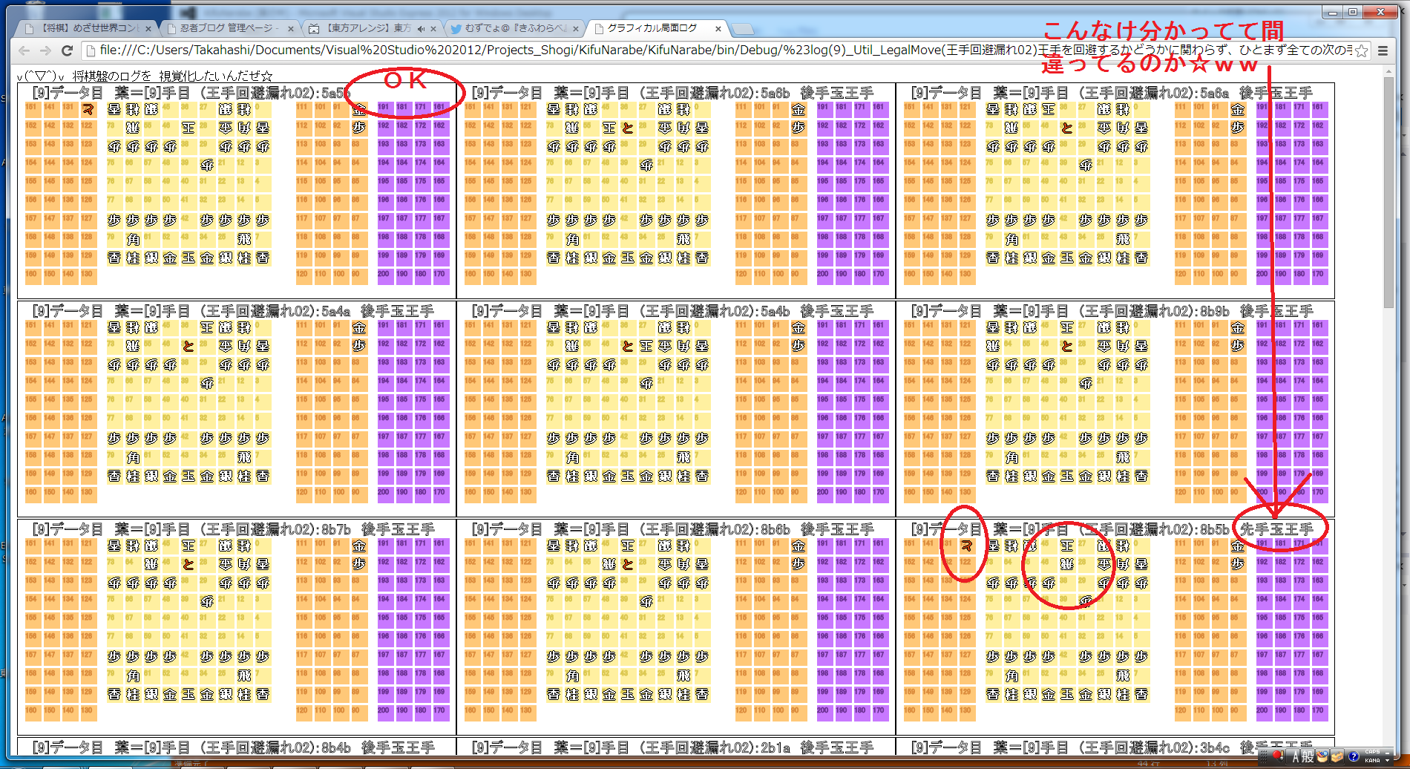This screenshot has width=1410, height=769.
Task: Open the Chrome menu icon
Action: click(x=1383, y=50)
